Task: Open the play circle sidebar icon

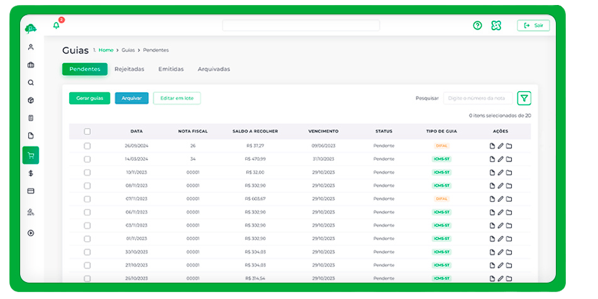Action: tap(31, 233)
